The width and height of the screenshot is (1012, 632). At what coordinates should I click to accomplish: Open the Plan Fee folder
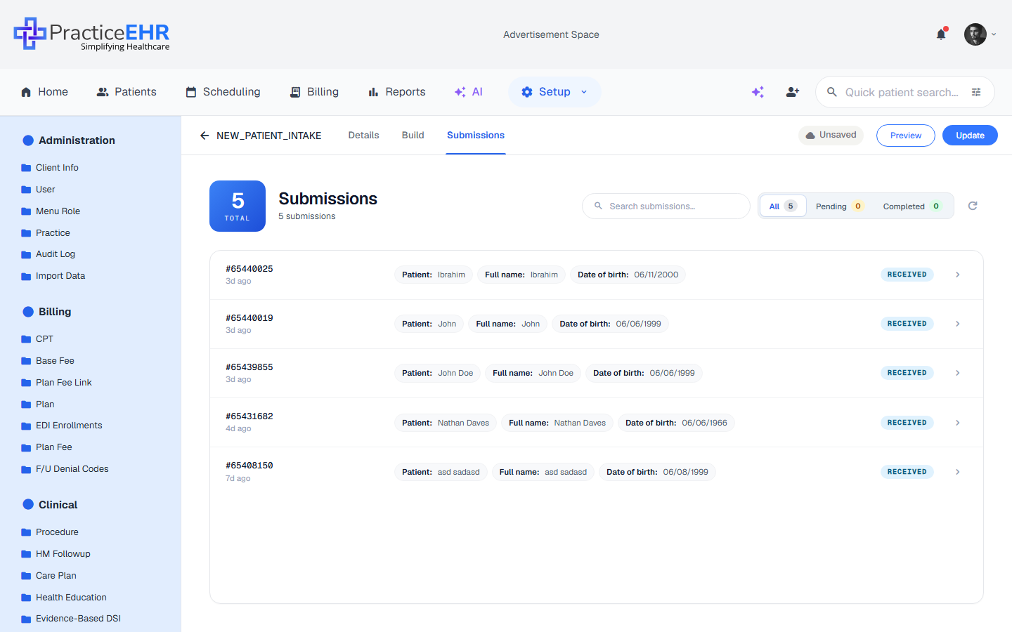pyautogui.click(x=46, y=447)
